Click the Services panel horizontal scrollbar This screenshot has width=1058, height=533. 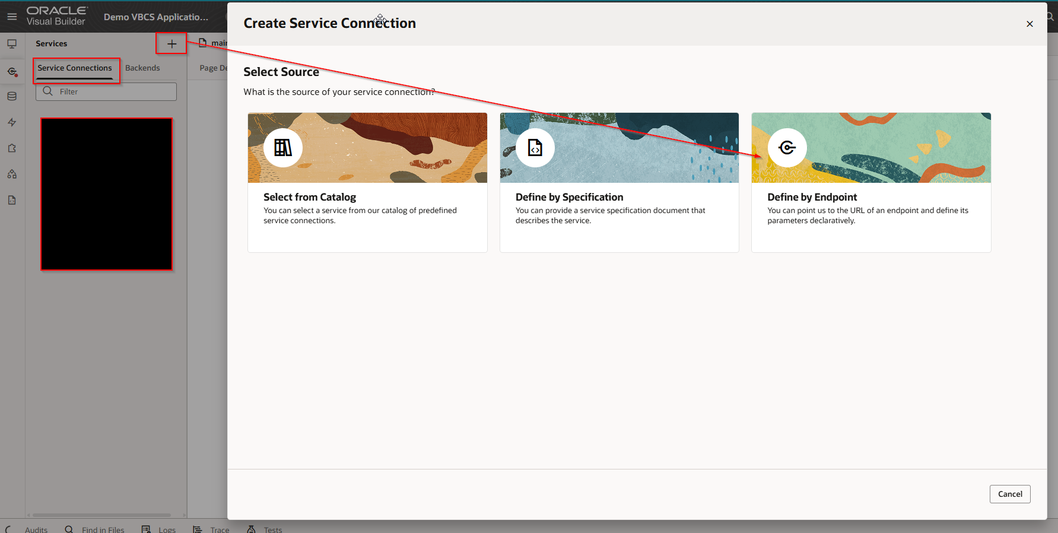click(x=101, y=515)
